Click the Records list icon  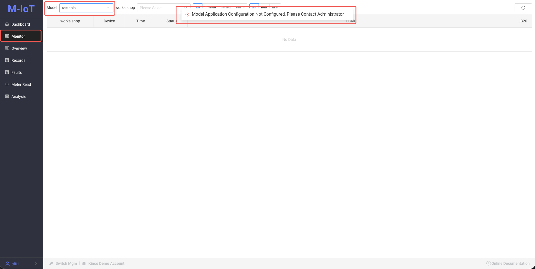[7, 60]
